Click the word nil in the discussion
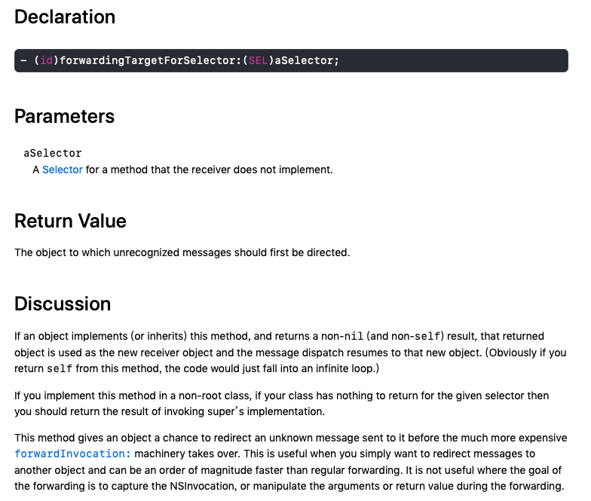The height and width of the screenshot is (501, 591). pyautogui.click(x=354, y=336)
